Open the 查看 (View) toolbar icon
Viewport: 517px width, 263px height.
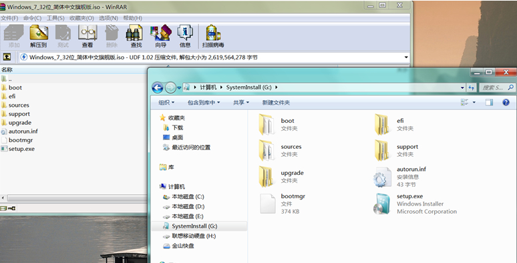(x=88, y=36)
